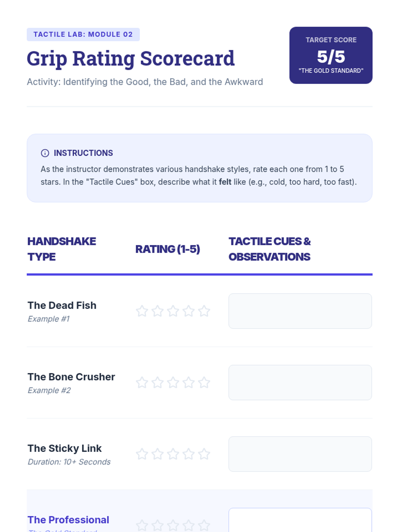Give The Professional second star
This screenshot has width=399, height=532.
point(158,526)
